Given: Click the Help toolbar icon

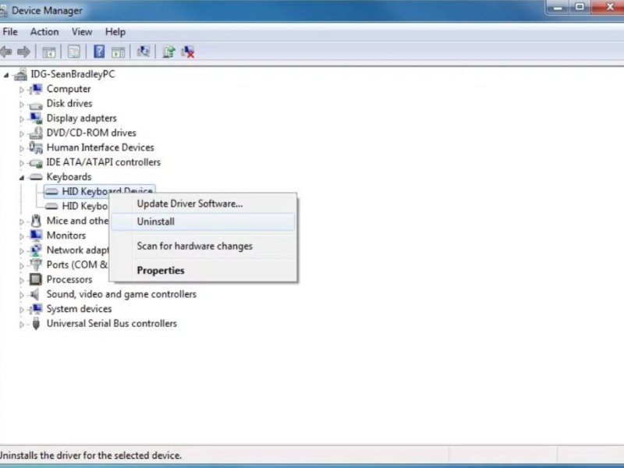Looking at the screenshot, I should (x=99, y=52).
